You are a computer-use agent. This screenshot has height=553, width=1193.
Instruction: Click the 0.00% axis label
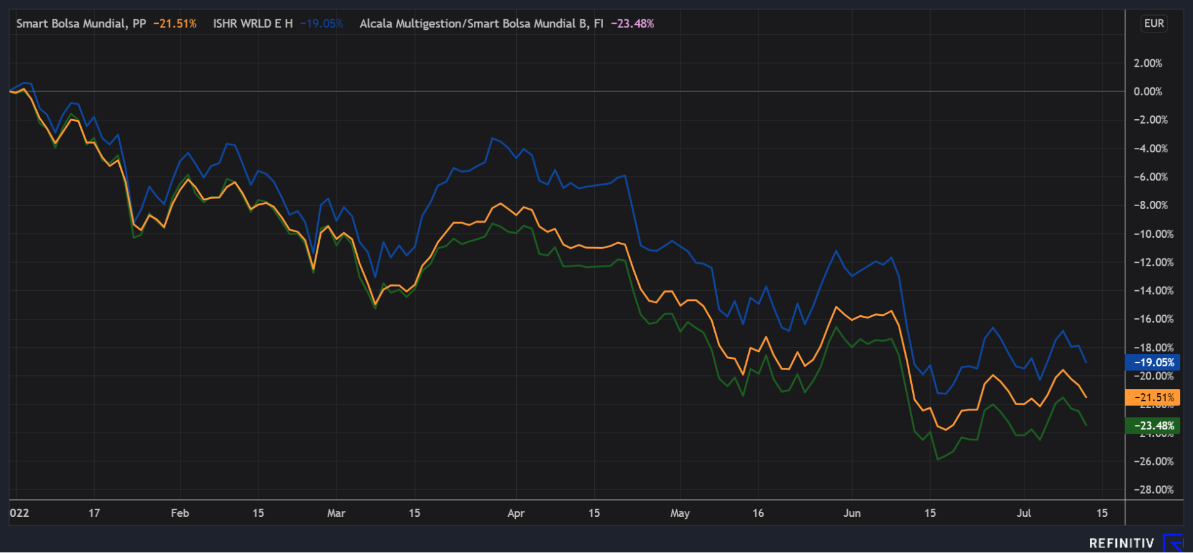1148,91
